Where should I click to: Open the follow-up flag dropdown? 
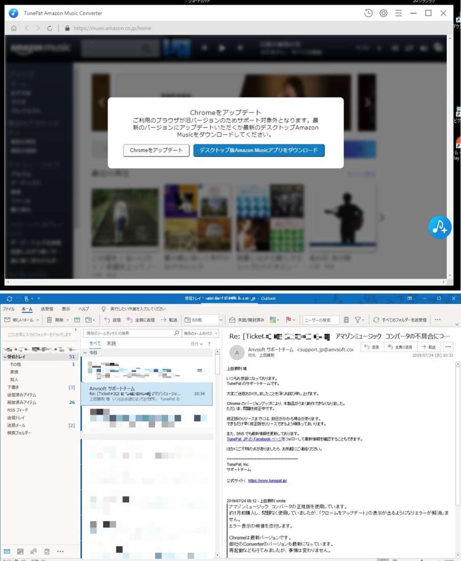tap(290, 320)
